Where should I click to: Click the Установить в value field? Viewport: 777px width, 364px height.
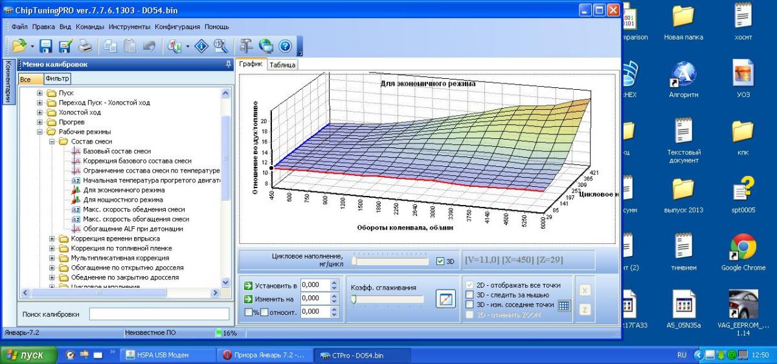click(x=315, y=284)
